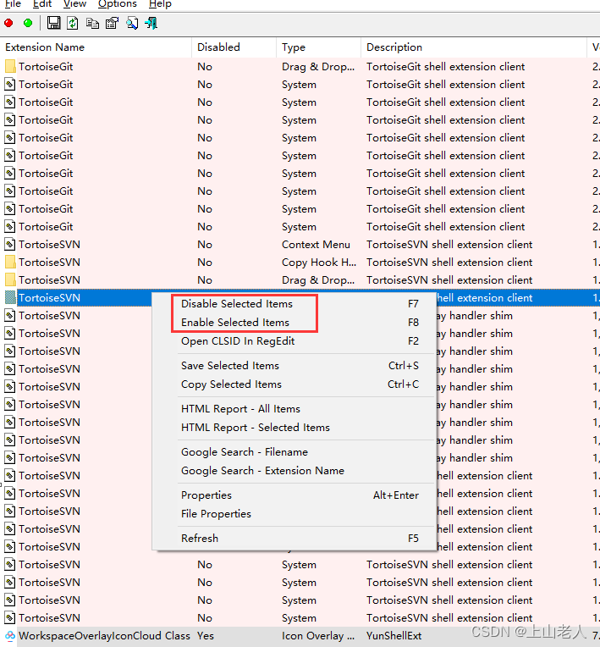The image size is (600, 647).
Task: Sort by the Disabled column header
Action: pyautogui.click(x=234, y=47)
